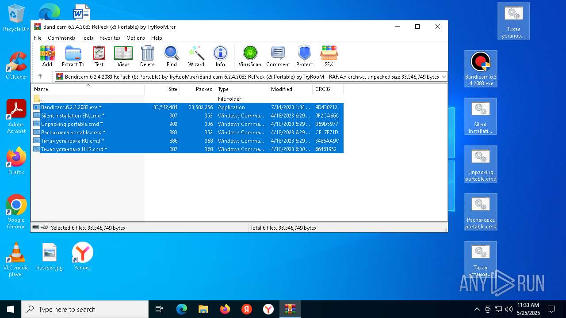This screenshot has height=318, width=566.
Task: Open the Commands menu
Action: point(61,38)
